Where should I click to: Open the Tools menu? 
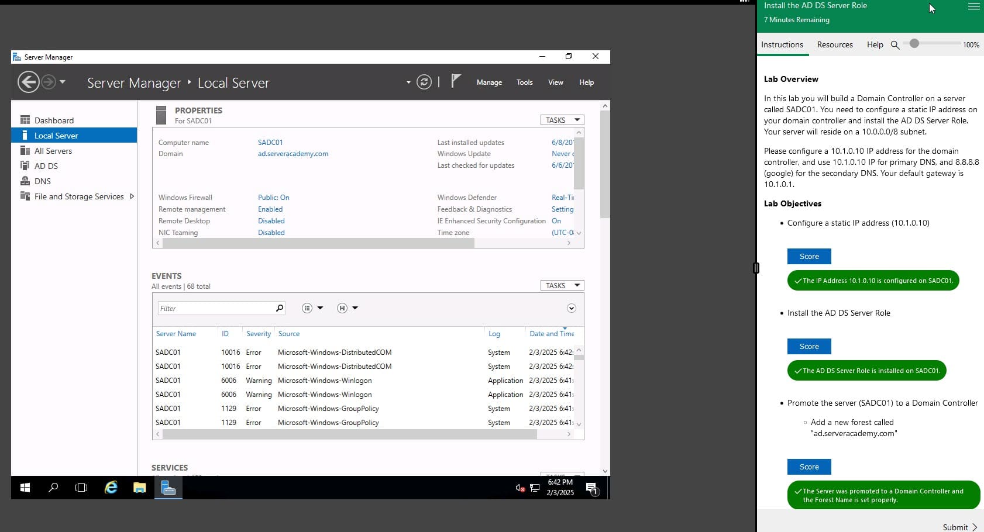[x=524, y=82]
